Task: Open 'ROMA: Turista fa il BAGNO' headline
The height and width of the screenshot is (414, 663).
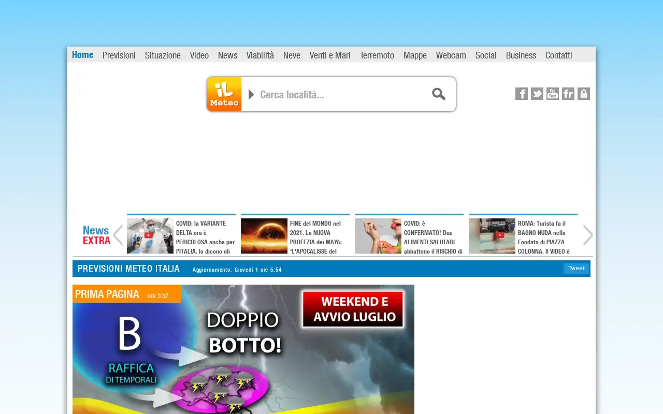Action: pyautogui.click(x=544, y=237)
